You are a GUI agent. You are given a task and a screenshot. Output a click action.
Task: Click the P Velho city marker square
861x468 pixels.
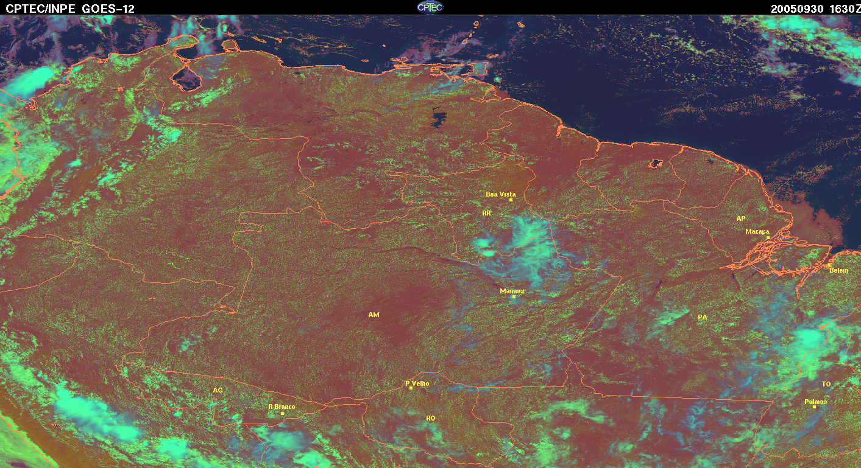(x=411, y=388)
